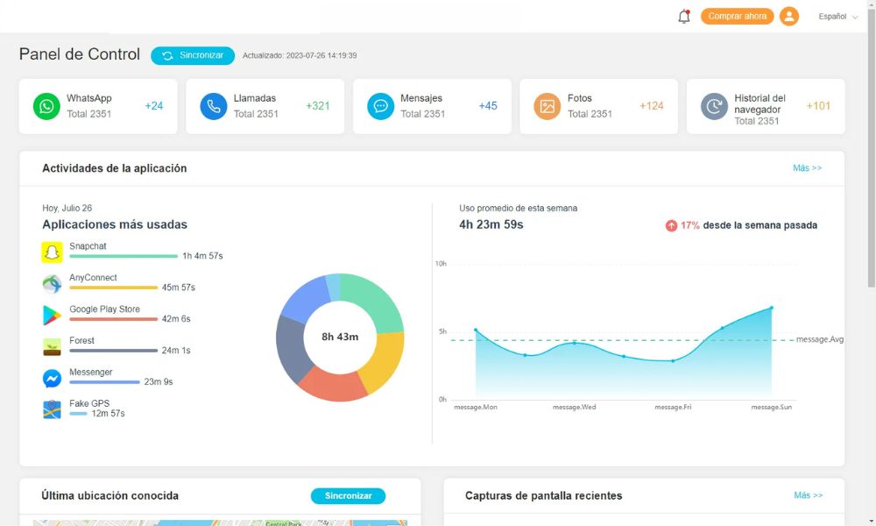The image size is (876, 526).
Task: Click the notification bell icon
Action: [684, 17]
